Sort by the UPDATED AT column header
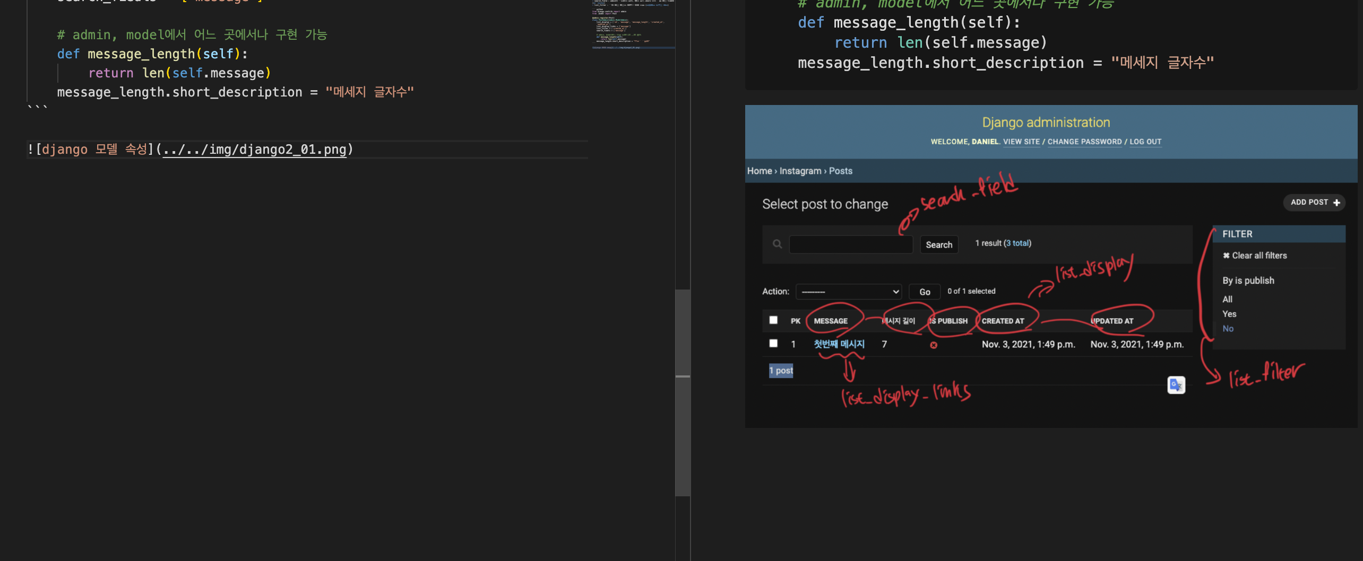 (1112, 321)
